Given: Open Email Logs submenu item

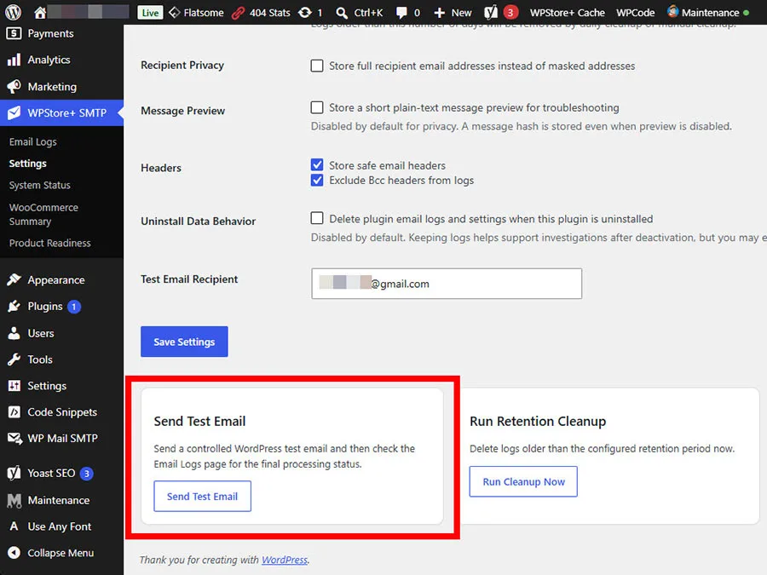Looking at the screenshot, I should click(32, 141).
